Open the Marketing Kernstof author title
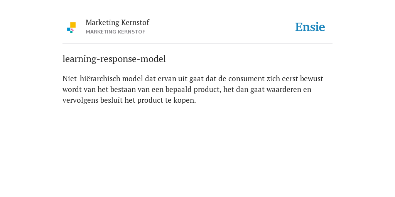This screenshot has height=197, width=395. point(117,23)
